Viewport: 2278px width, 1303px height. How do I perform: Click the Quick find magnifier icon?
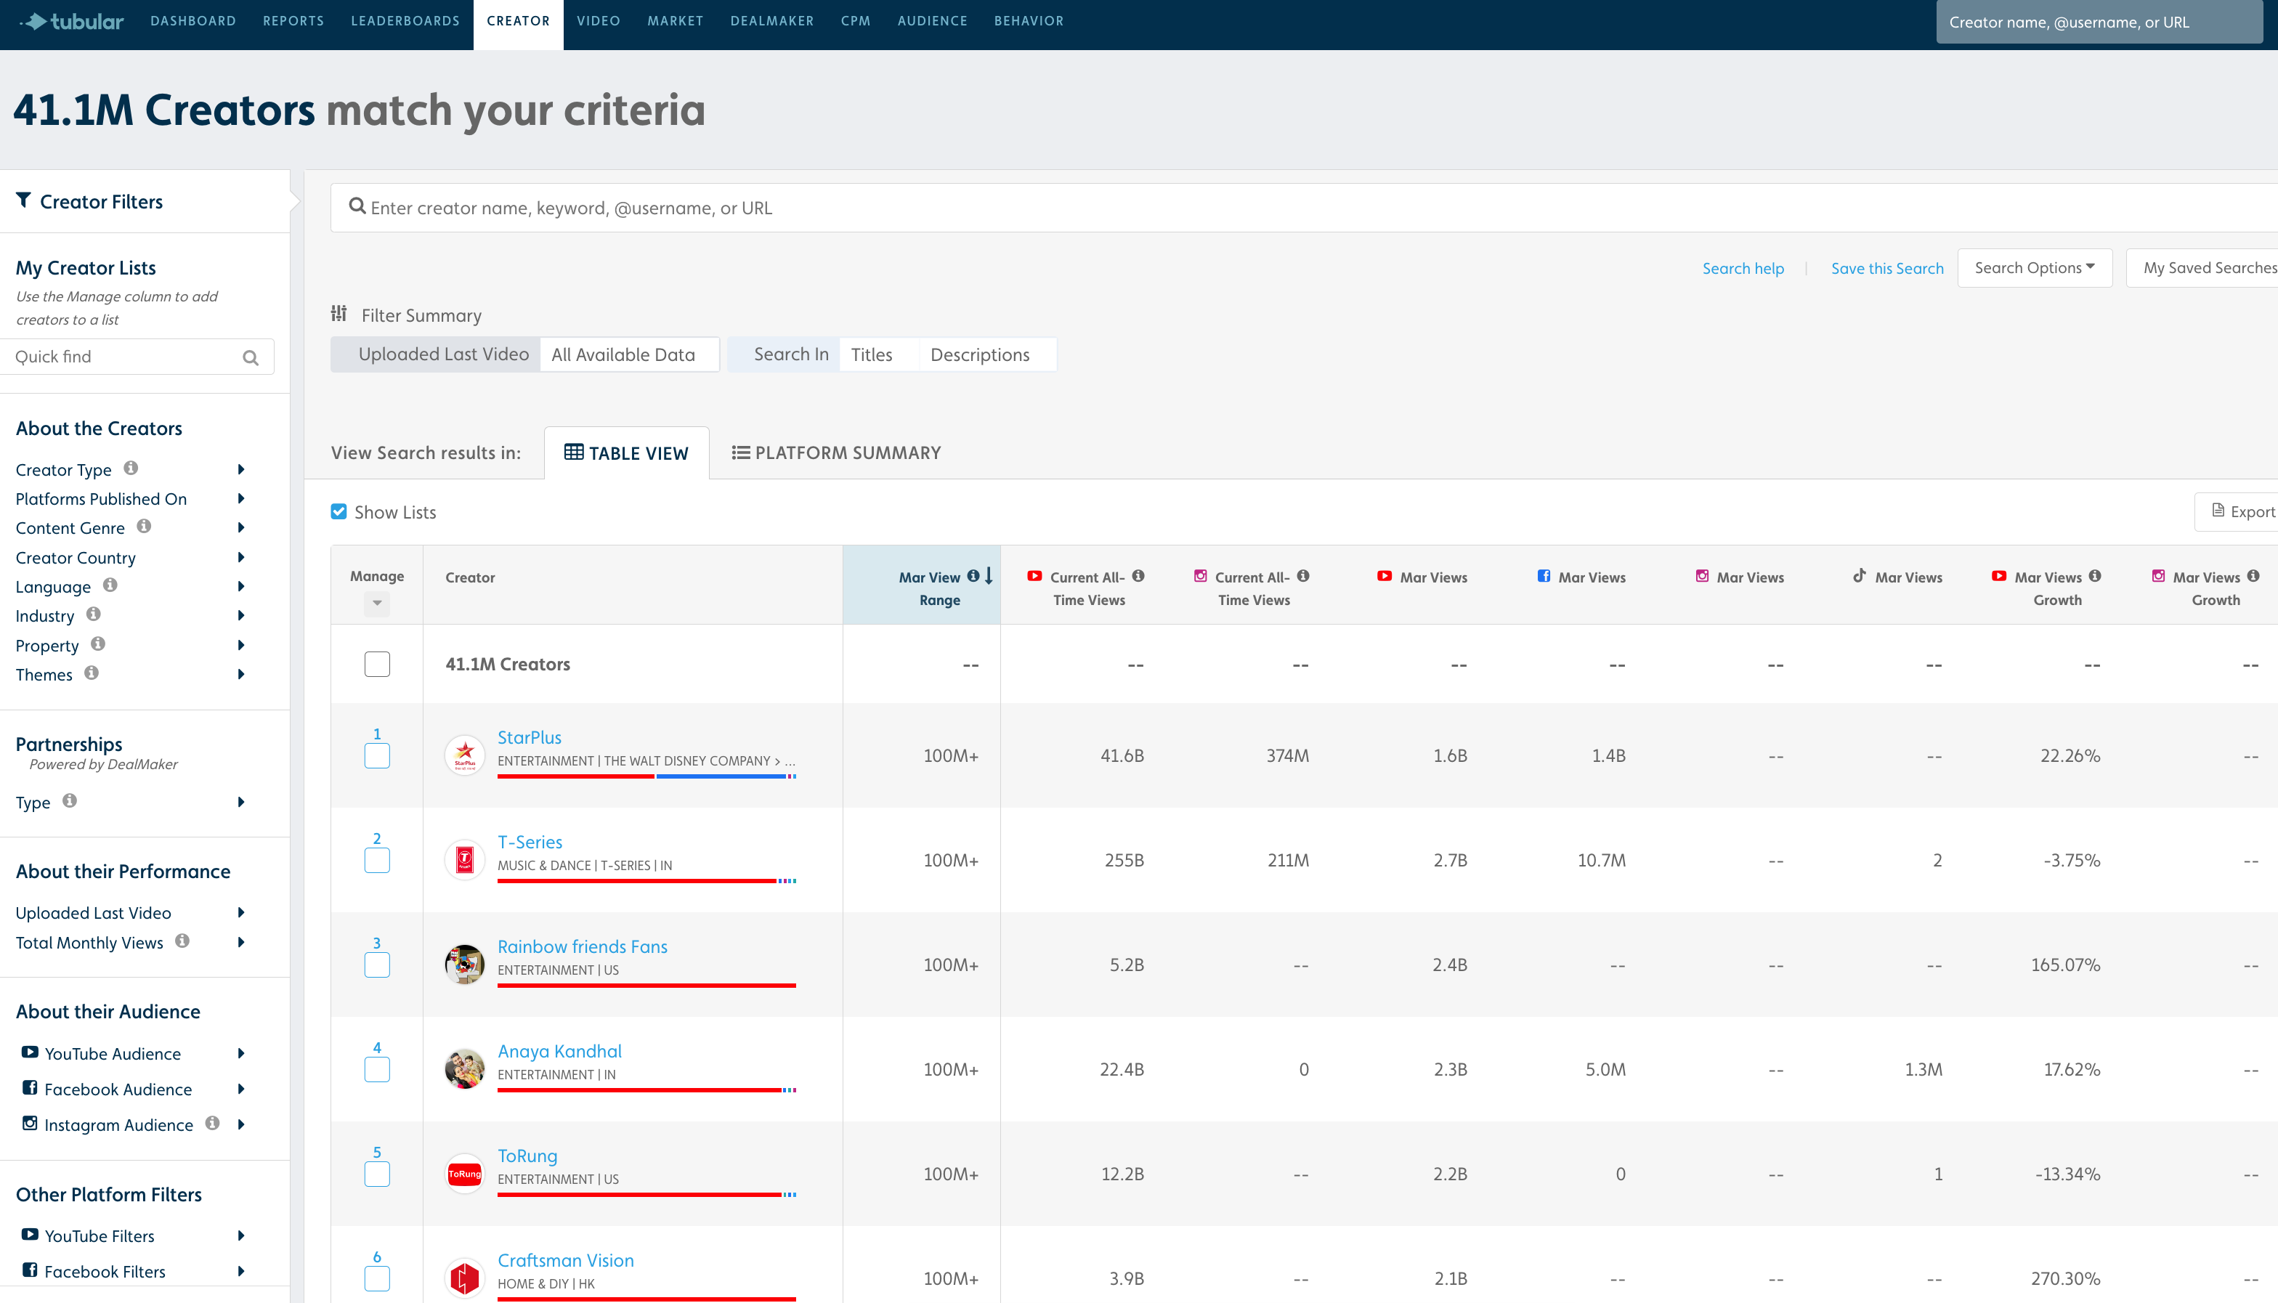pos(251,358)
